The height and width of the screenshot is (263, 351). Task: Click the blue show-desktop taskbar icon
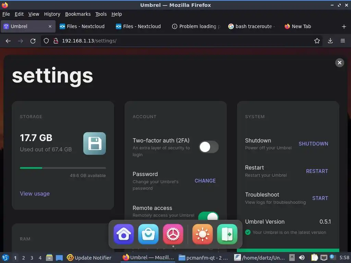click(59, 258)
